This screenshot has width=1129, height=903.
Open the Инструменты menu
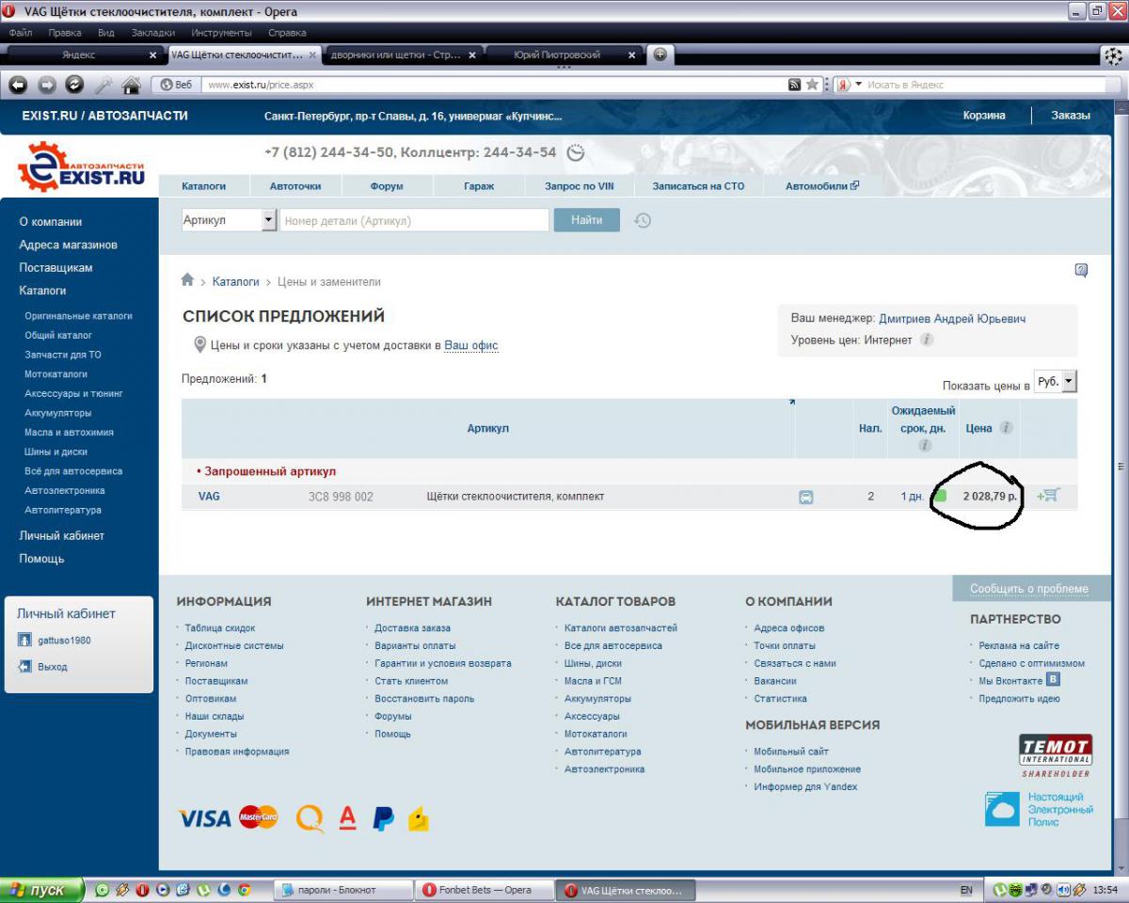click(221, 33)
